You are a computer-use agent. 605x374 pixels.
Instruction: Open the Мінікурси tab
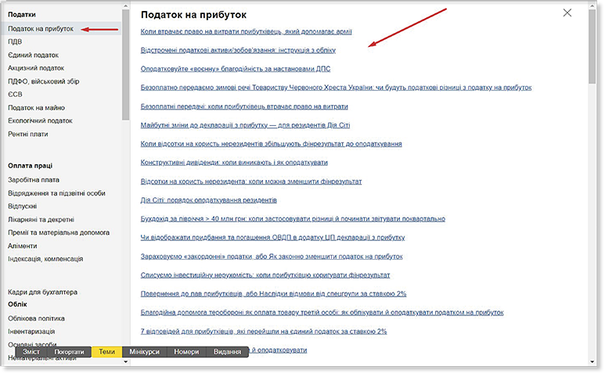pos(145,352)
